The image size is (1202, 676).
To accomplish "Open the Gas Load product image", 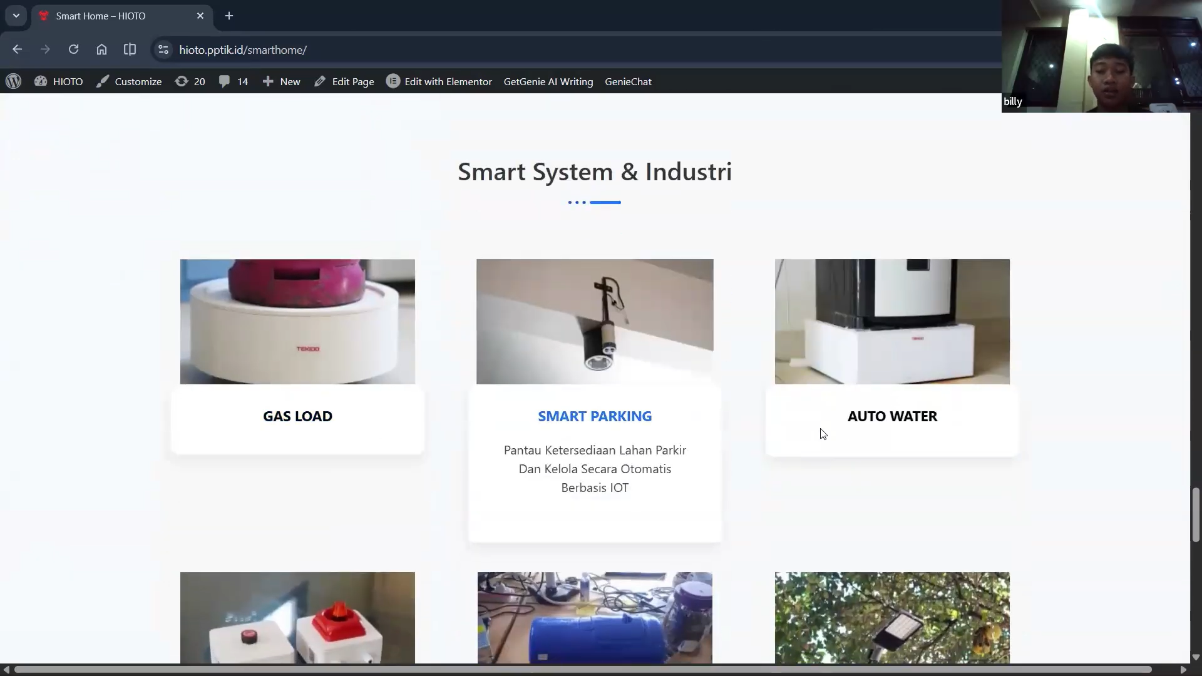I will (x=297, y=321).
